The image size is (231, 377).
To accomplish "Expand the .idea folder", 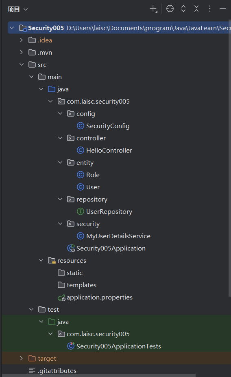I will [x=22, y=40].
